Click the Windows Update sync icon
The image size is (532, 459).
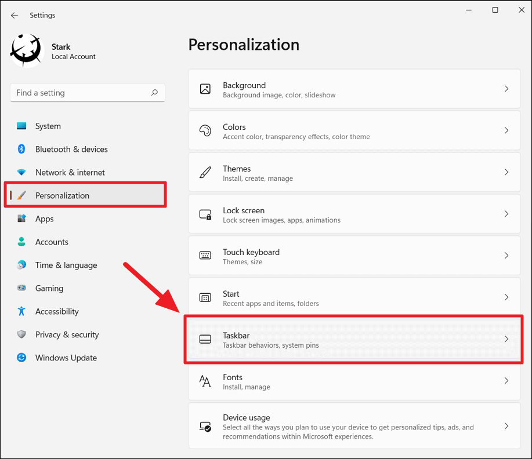21,358
